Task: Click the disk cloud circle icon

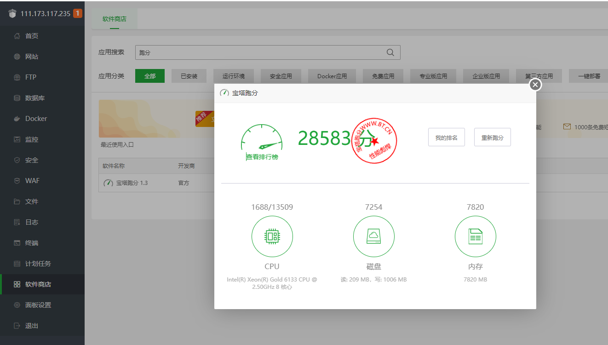Action: coord(374,237)
